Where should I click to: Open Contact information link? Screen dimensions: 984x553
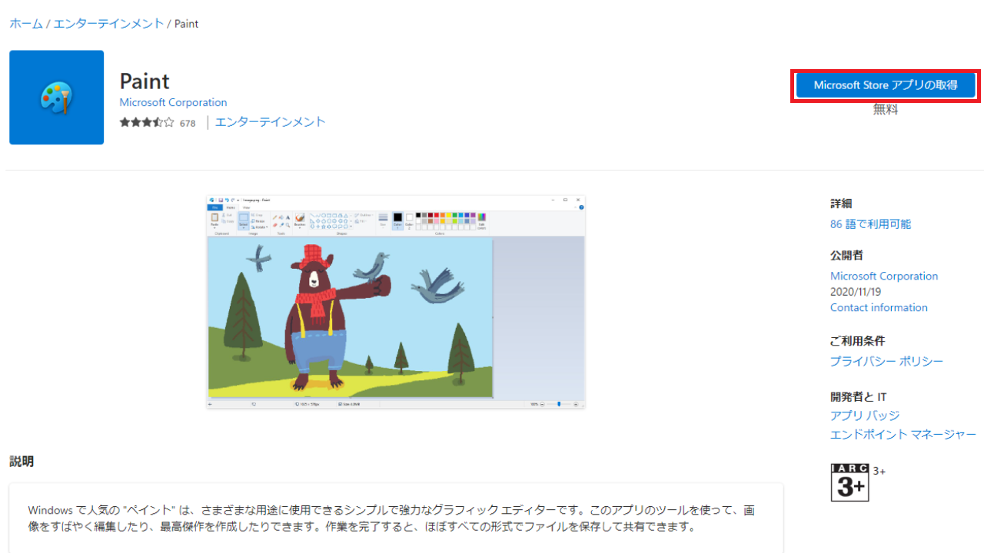click(879, 307)
